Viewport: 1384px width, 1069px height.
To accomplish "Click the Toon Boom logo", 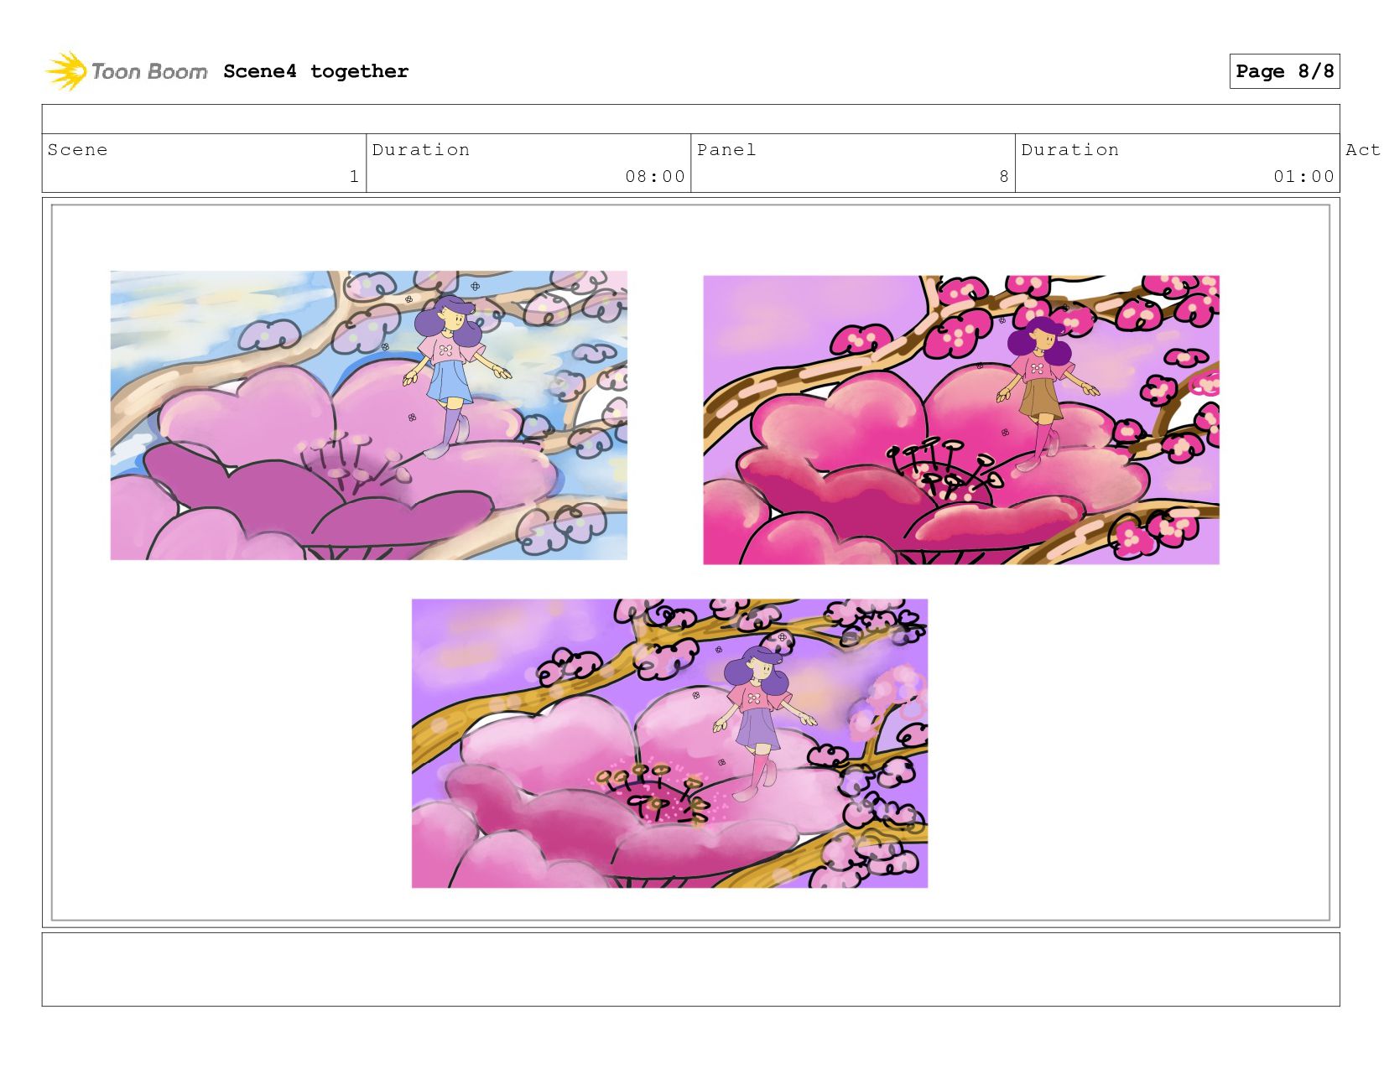I will [x=126, y=71].
